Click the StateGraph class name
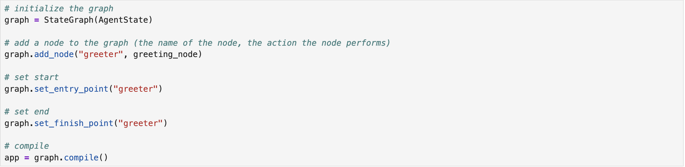Screen dimensions: 685x167 (x=68, y=20)
